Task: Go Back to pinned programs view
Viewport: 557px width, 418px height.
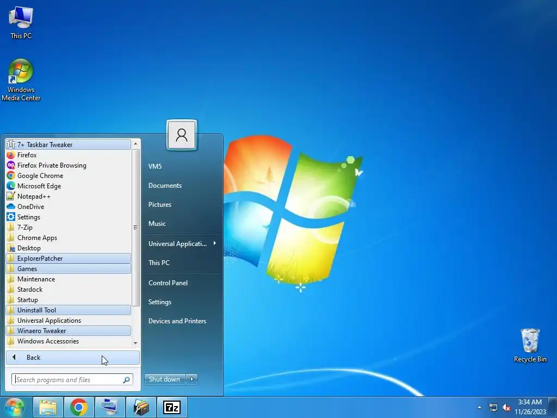Action: [73, 358]
